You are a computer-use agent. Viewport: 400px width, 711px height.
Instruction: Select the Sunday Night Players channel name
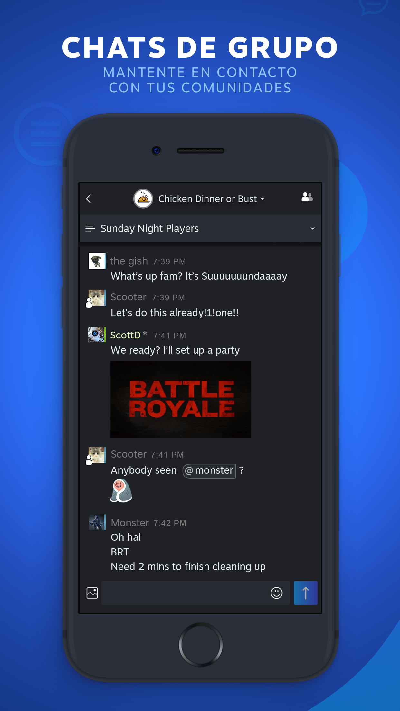149,228
